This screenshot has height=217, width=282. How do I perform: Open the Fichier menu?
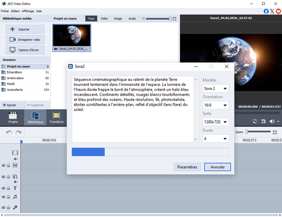5,11
